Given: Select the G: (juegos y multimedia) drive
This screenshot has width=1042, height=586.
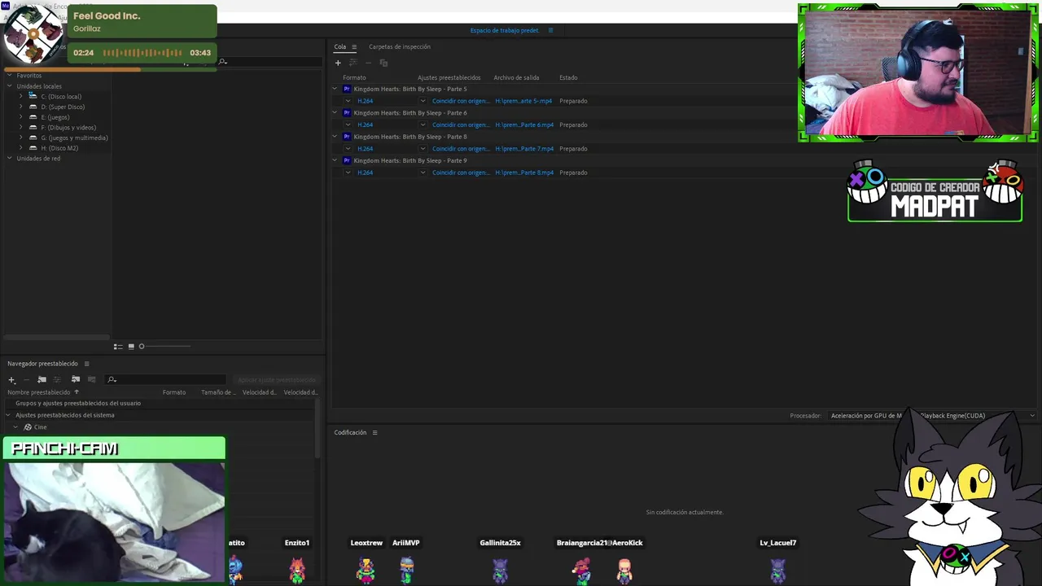Looking at the screenshot, I should (74, 138).
